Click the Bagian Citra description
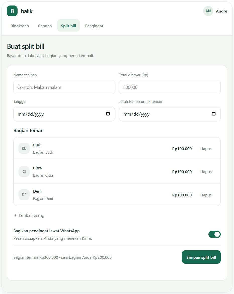This screenshot has height=294, width=234. [x=43, y=175]
